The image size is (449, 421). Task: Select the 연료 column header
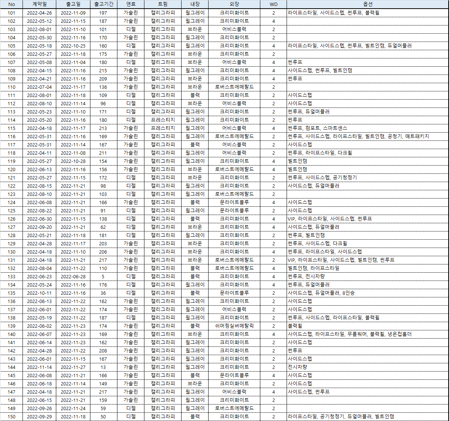(131, 4)
